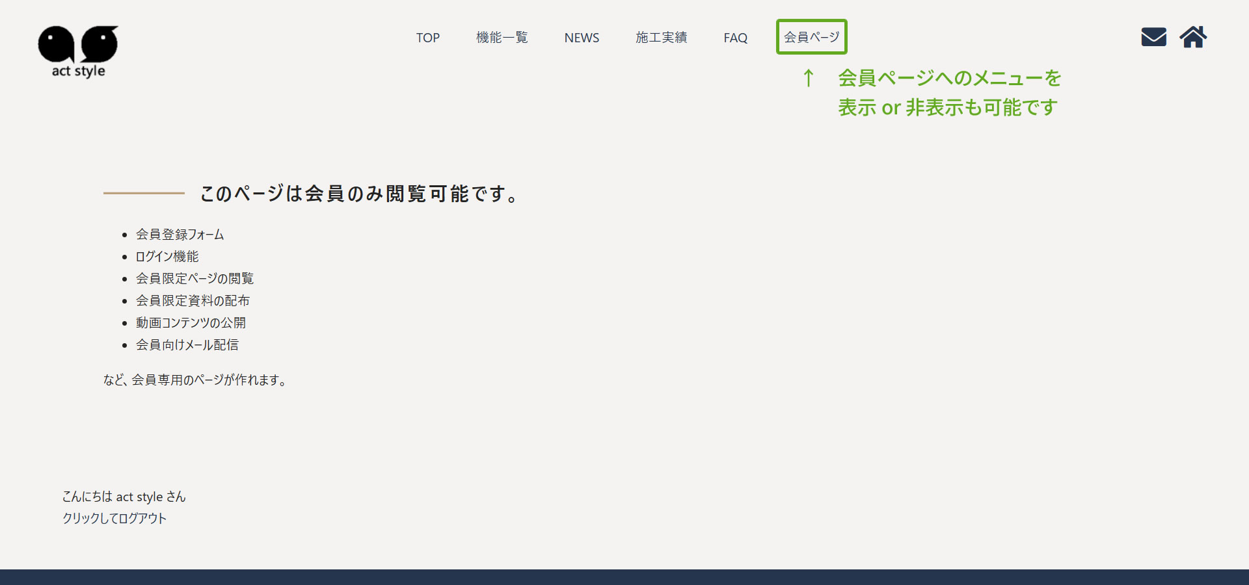Viewport: 1249px width, 585px height.
Task: Open the 機能一覧 menu item
Action: click(502, 38)
